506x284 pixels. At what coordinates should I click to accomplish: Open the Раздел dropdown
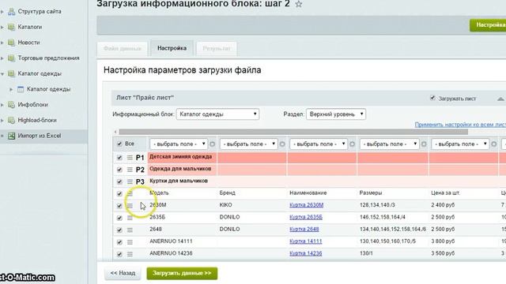[x=336, y=114]
